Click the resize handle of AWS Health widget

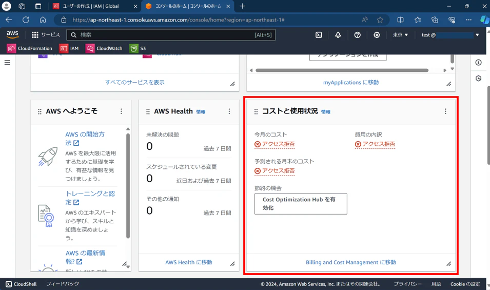click(x=232, y=264)
